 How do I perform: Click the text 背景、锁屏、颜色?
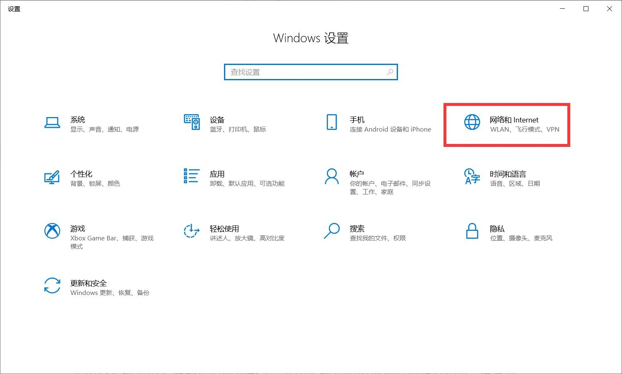(x=95, y=184)
